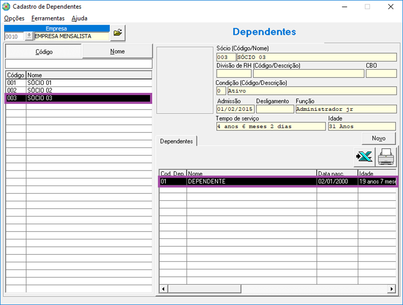The image size is (403, 305).
Task: Select row SÓCIO 02 in the list
Action: pyautogui.click(x=79, y=90)
